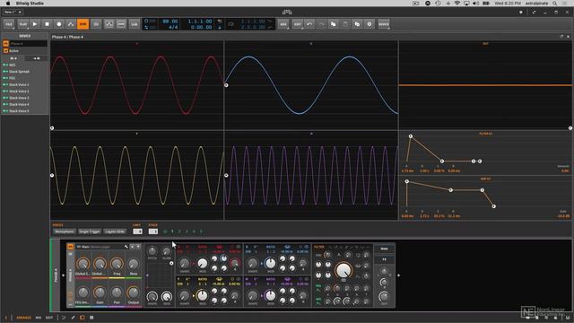
Task: Adjust the purple oscillator Mod knob
Action: 270,295
